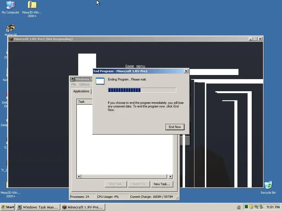Click the Safely Remove Hardware tray icon

256,207
